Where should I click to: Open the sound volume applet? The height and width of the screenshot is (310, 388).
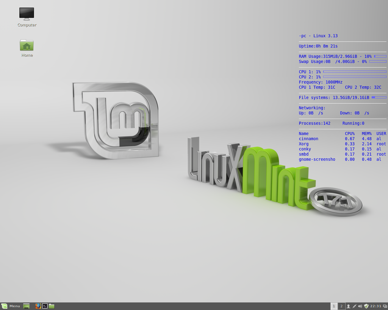pyautogui.click(x=360, y=306)
